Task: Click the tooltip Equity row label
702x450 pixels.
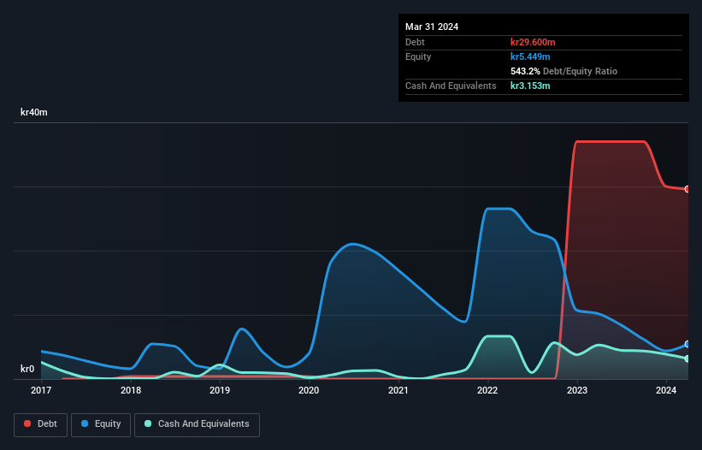Action: click(418, 56)
